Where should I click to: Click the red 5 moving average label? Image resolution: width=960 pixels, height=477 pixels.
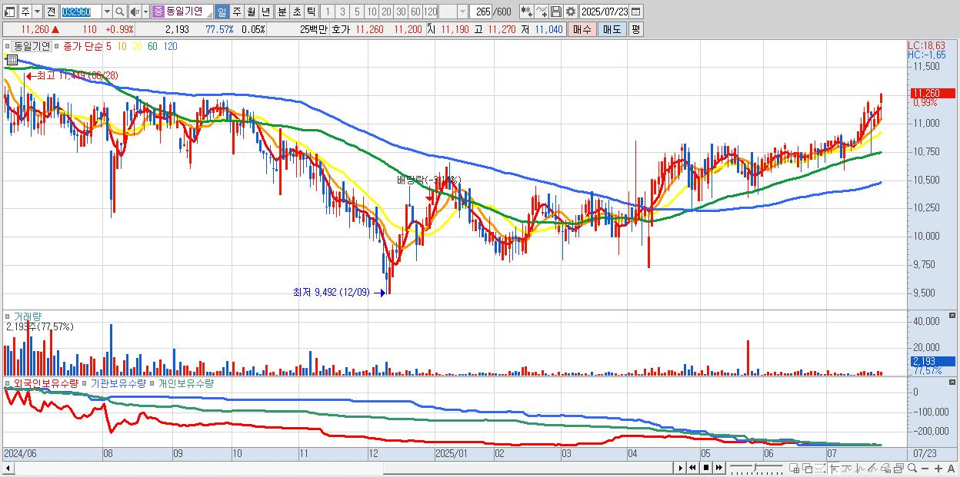pyautogui.click(x=109, y=46)
